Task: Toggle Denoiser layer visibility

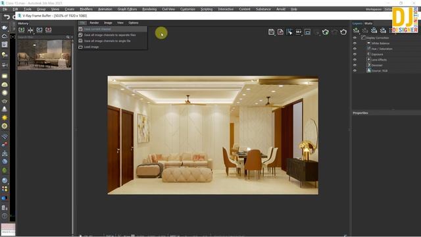Action: click(x=355, y=65)
